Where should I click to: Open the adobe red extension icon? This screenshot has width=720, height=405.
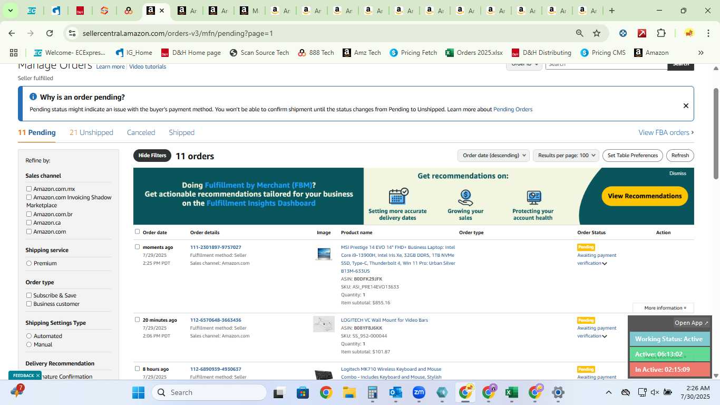click(x=642, y=33)
